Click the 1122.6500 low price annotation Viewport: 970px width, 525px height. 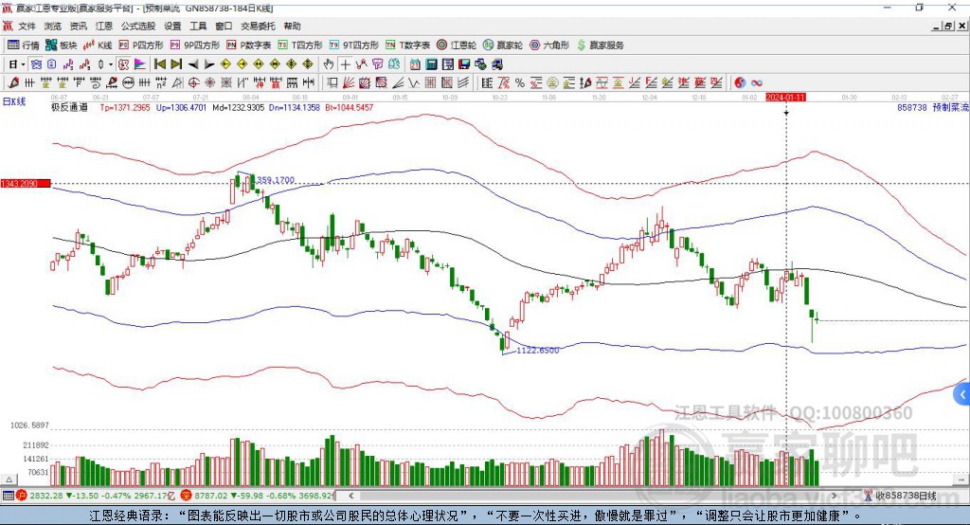tap(538, 351)
